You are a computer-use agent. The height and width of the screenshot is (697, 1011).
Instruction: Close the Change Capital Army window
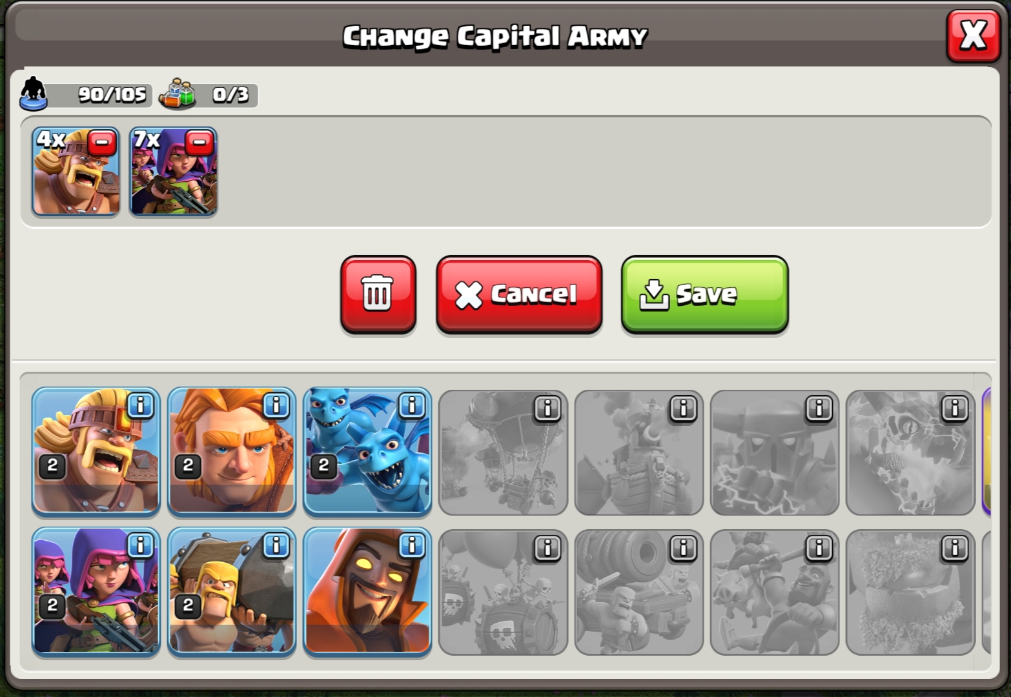point(973,35)
